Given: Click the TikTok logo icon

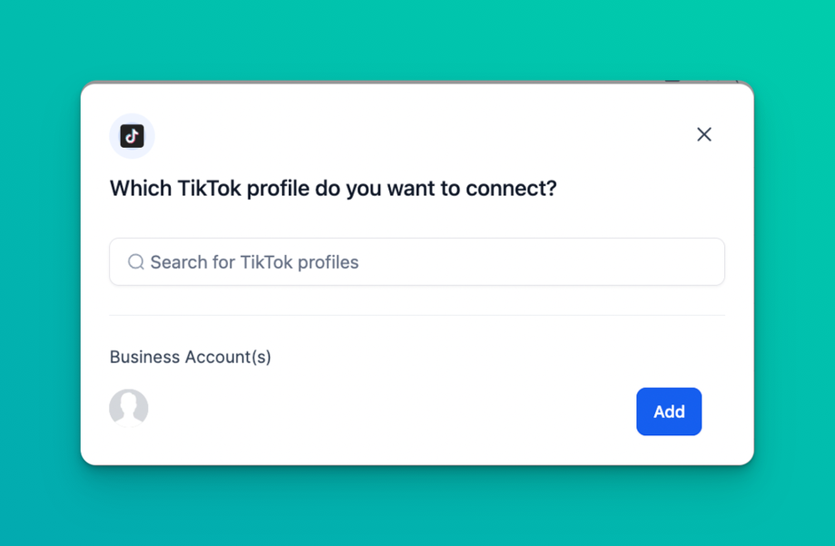Looking at the screenshot, I should tap(132, 136).
